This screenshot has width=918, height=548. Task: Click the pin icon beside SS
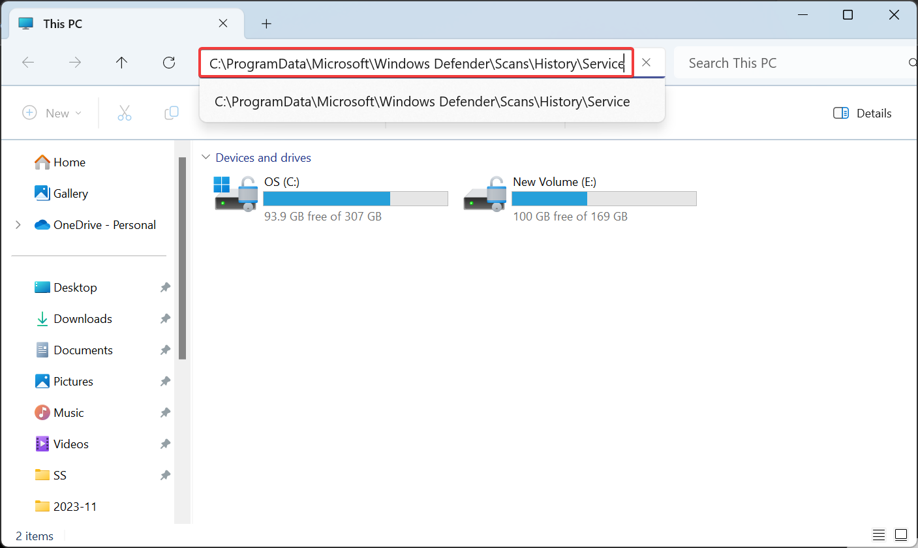pos(166,475)
